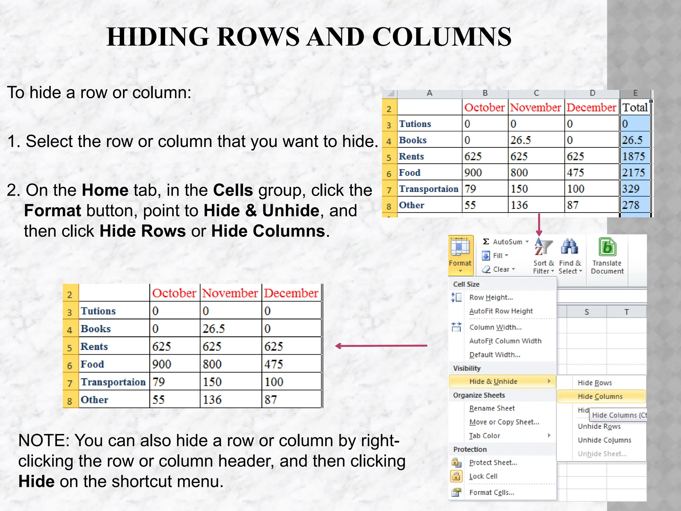
Task: Click the AutoSum sigma icon
Action: click(x=486, y=242)
